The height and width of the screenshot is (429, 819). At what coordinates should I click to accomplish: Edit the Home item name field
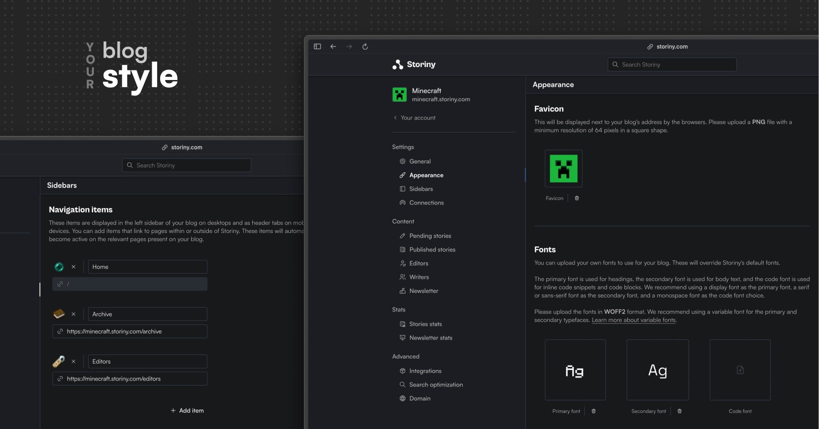tap(148, 267)
